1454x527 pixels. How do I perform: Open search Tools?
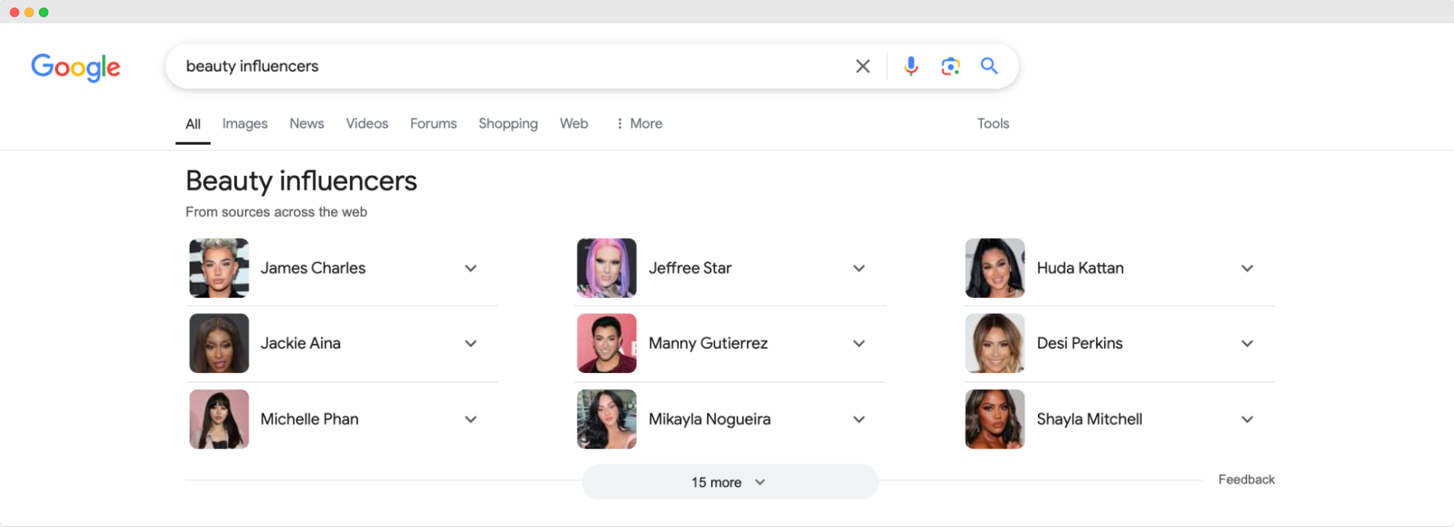[x=993, y=124]
